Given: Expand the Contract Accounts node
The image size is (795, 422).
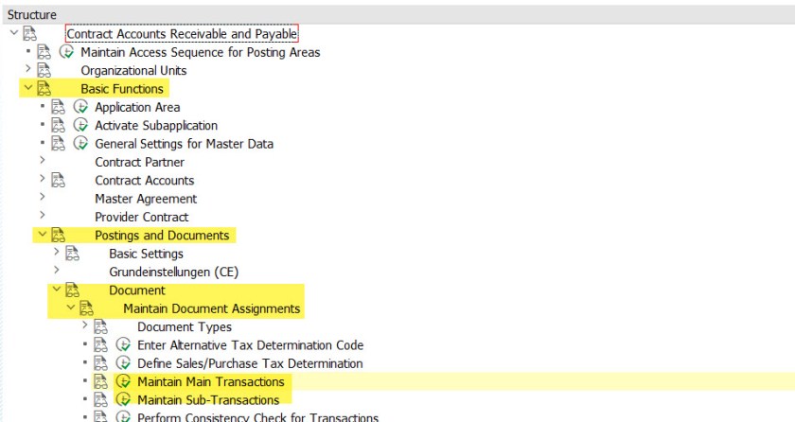Looking at the screenshot, I should click(x=42, y=178).
